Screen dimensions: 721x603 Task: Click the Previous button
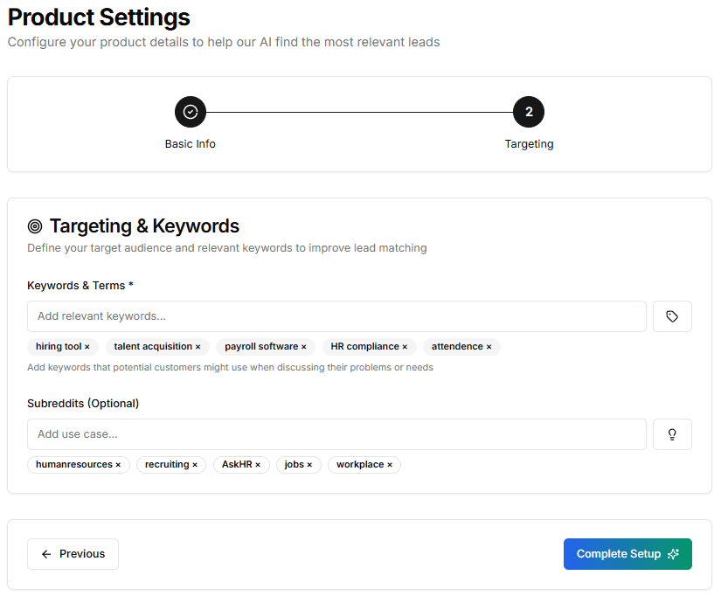click(x=73, y=554)
